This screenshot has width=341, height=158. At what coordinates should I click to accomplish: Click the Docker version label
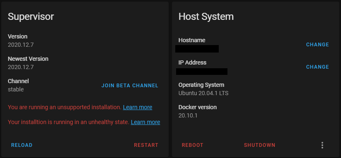[x=198, y=107]
